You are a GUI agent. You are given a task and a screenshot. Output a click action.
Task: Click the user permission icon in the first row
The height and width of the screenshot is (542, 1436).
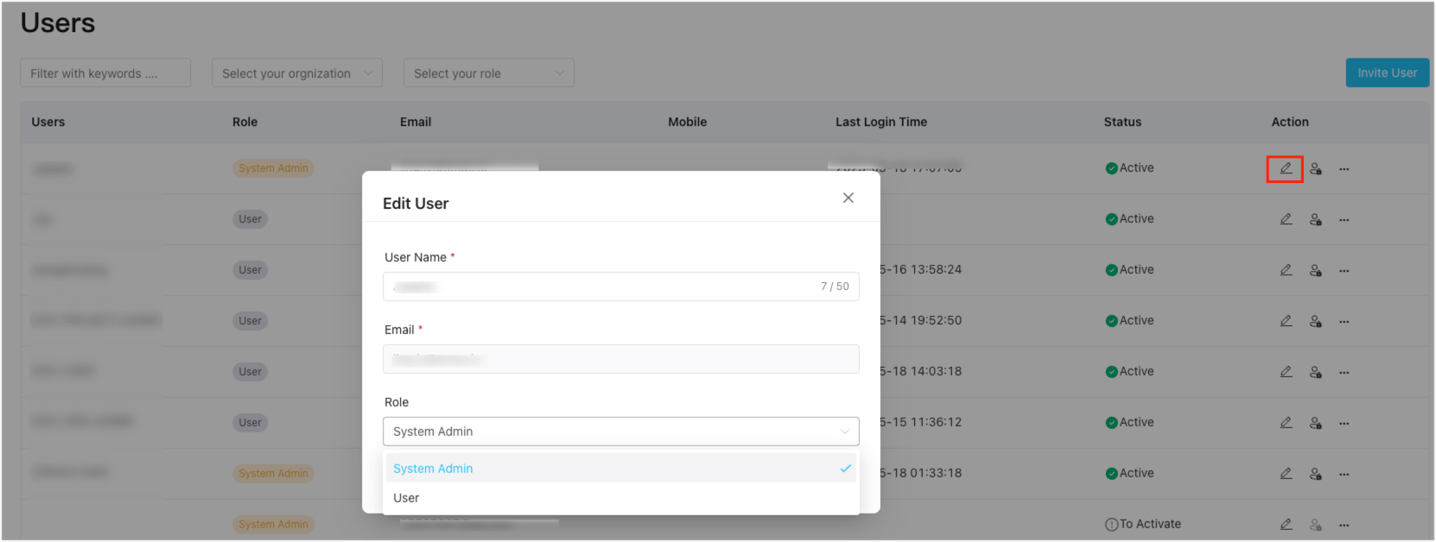tap(1315, 169)
